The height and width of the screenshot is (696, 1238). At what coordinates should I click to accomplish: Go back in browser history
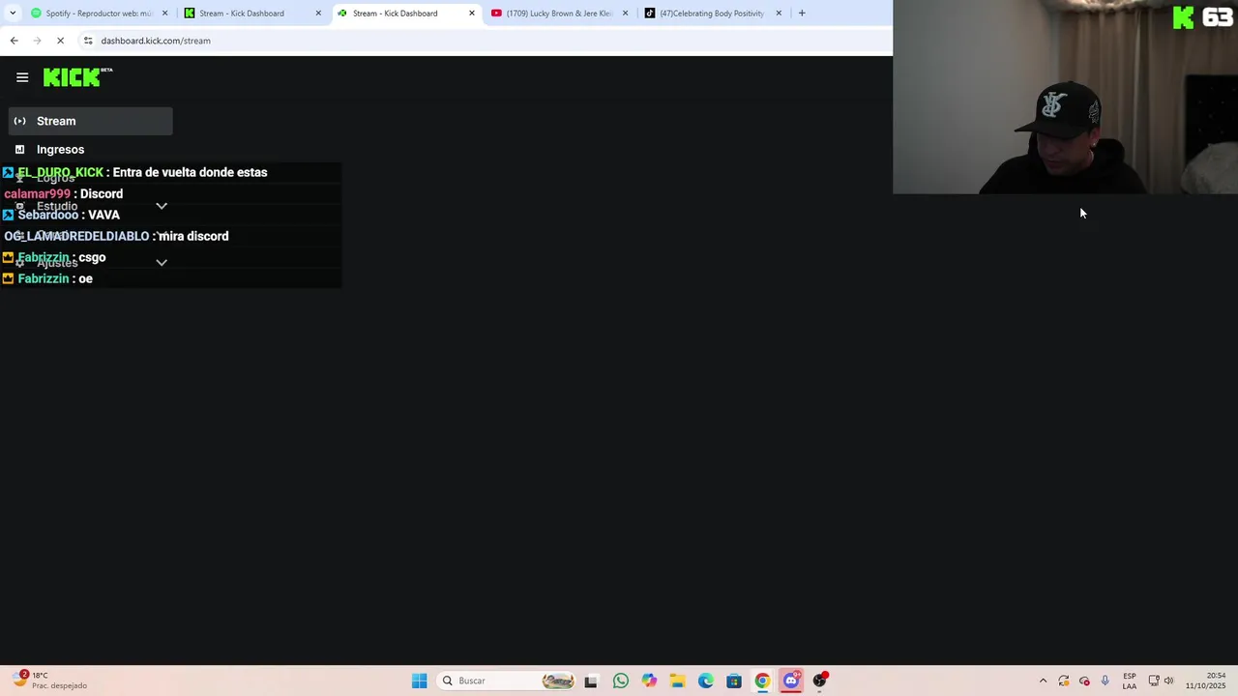[14, 41]
